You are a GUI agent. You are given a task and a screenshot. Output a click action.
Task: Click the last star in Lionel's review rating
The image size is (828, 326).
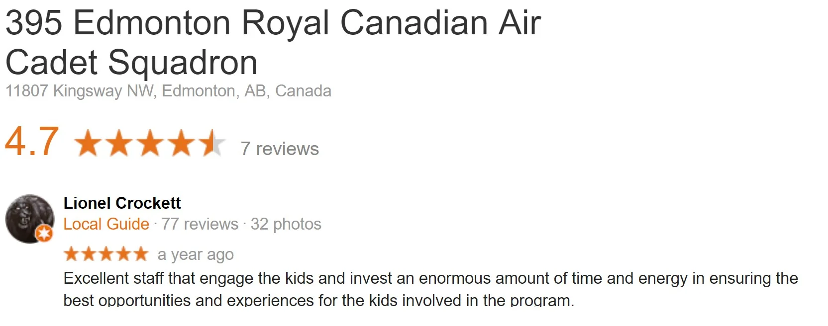point(140,254)
